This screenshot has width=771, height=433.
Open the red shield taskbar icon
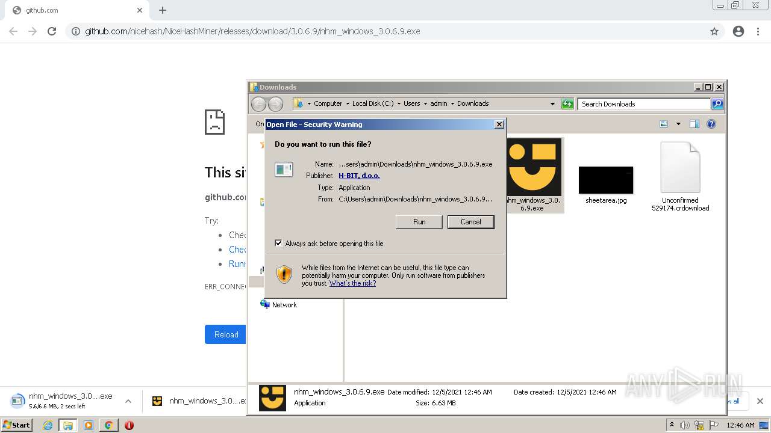coord(129,425)
